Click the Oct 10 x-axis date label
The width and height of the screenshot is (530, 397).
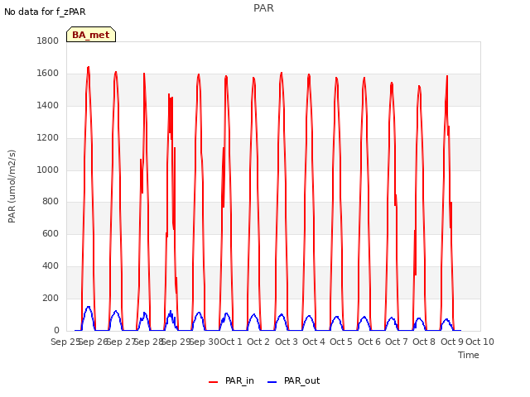pos(480,342)
